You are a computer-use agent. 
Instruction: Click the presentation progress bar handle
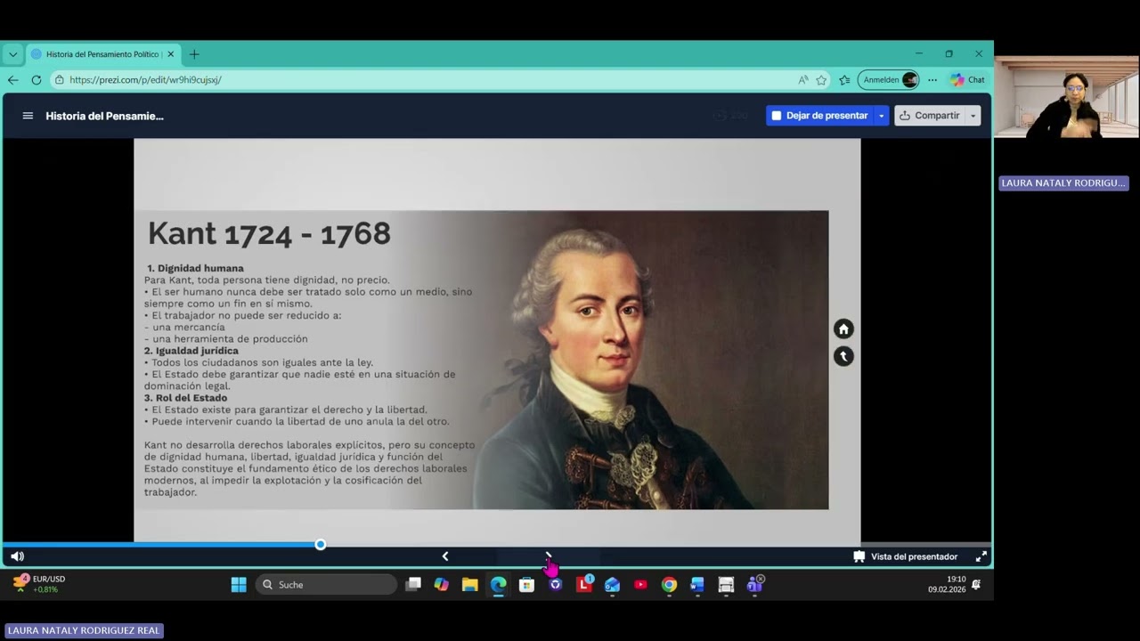click(x=321, y=545)
